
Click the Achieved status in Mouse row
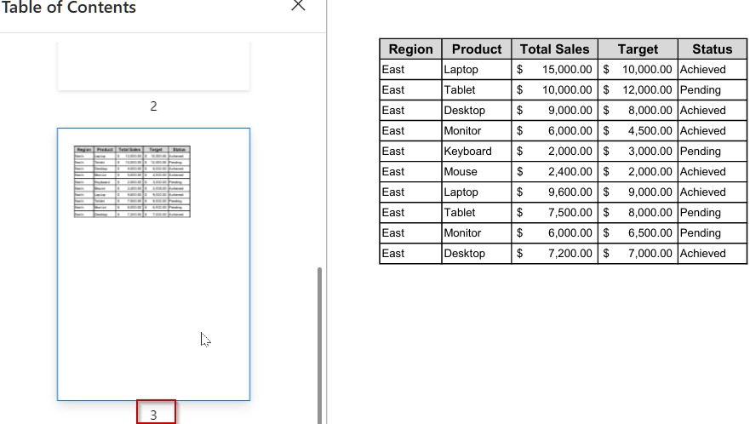click(713, 172)
